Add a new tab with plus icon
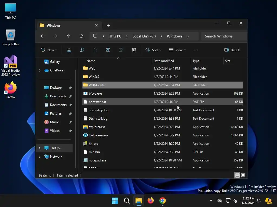277x207 pixels. coord(108,26)
